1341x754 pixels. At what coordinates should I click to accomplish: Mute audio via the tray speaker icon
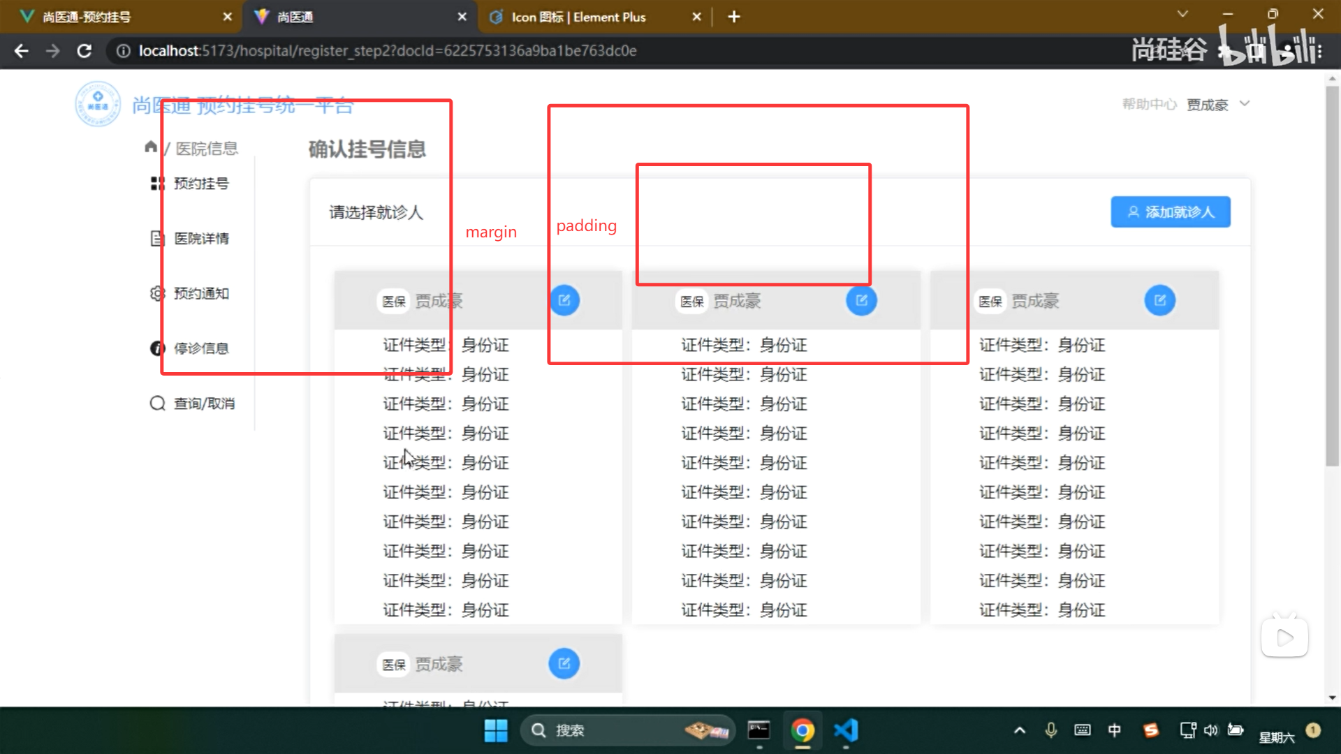1212,730
